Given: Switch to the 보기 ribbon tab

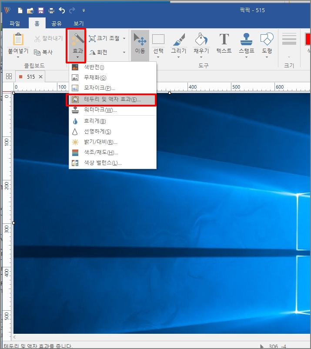Looking at the screenshot, I should click(78, 23).
